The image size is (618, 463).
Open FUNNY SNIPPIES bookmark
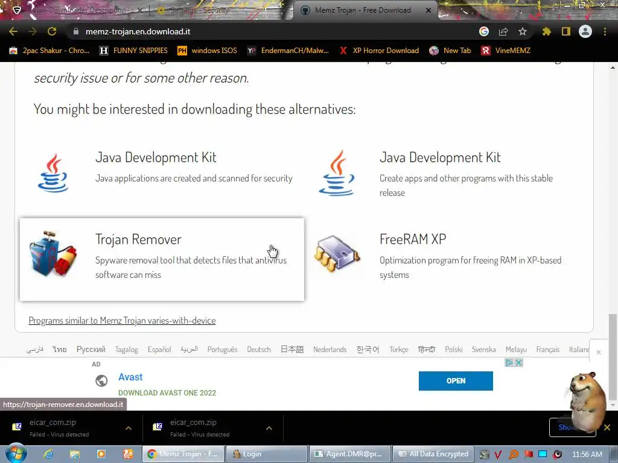tap(133, 51)
